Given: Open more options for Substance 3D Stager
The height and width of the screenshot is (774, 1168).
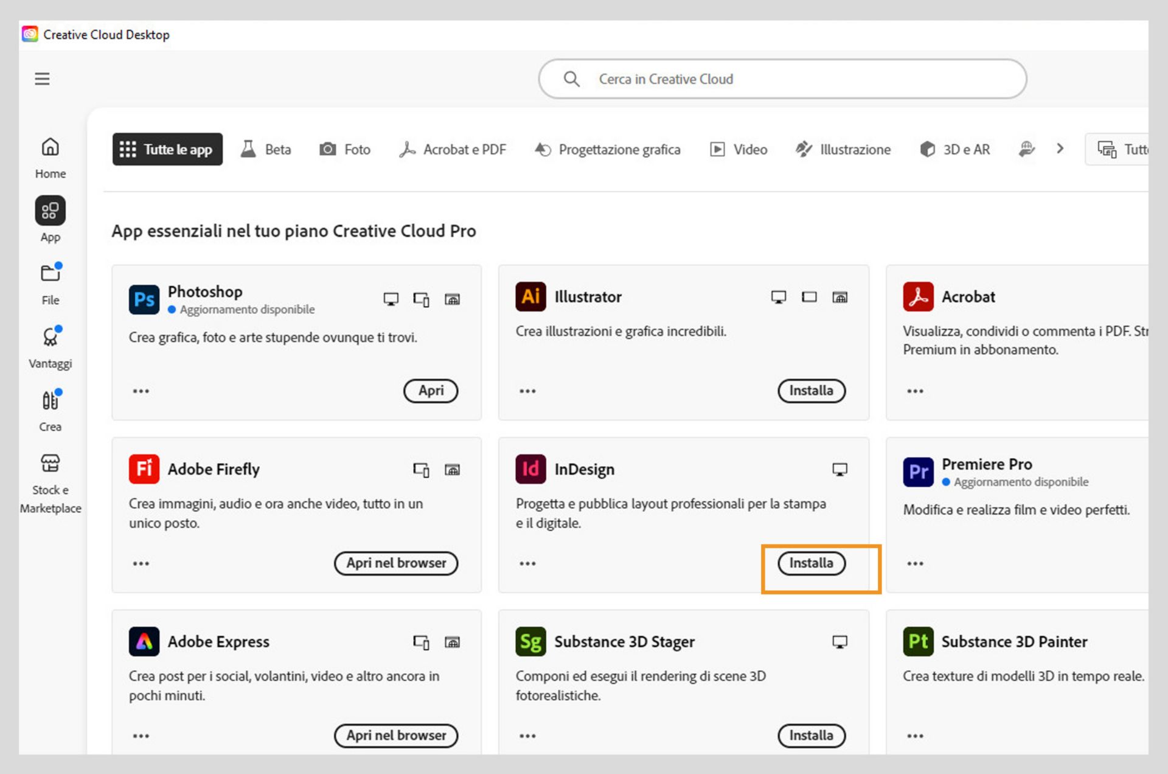Looking at the screenshot, I should 527,736.
